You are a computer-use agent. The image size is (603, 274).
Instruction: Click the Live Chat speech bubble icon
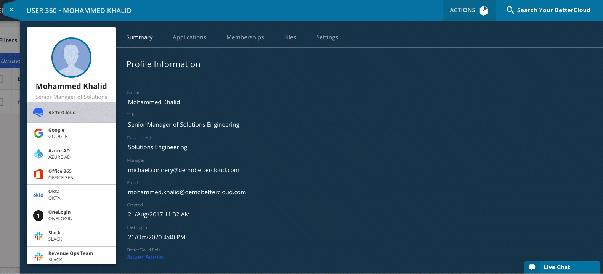pyautogui.click(x=532, y=268)
